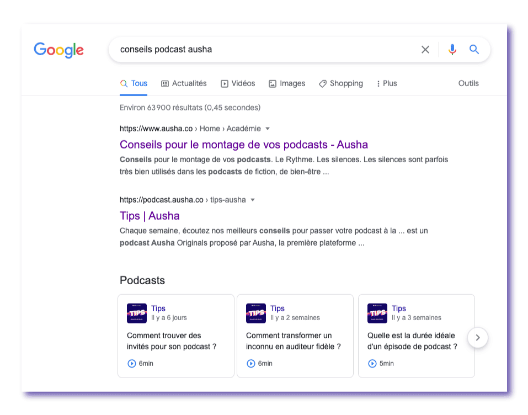Screen dimensions: 528x415
Task: Click the Environ 63 900 résultats text
Action: 190,108
